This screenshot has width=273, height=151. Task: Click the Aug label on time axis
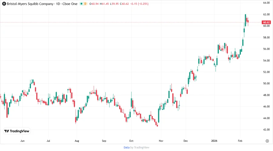(x=77, y=141)
